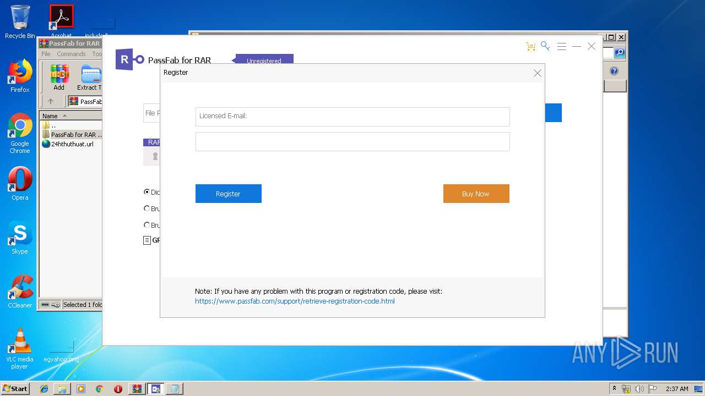Image resolution: width=705 pixels, height=396 pixels.
Task: Click the Extract To icon in WinRAR
Action: pyautogui.click(x=89, y=78)
